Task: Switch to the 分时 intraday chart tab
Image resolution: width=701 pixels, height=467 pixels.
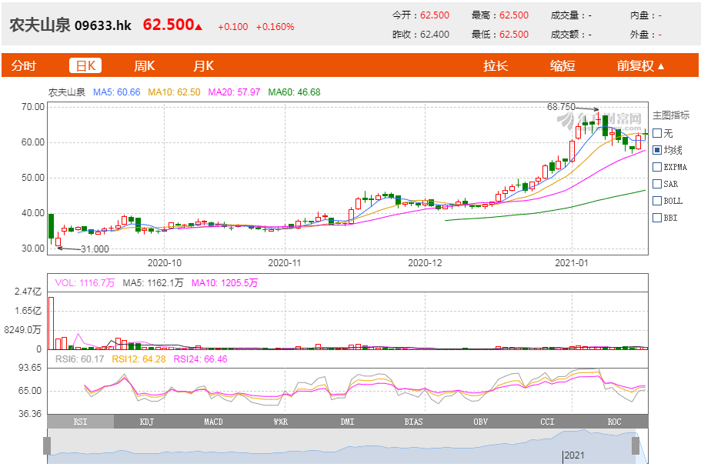Action: tap(24, 65)
